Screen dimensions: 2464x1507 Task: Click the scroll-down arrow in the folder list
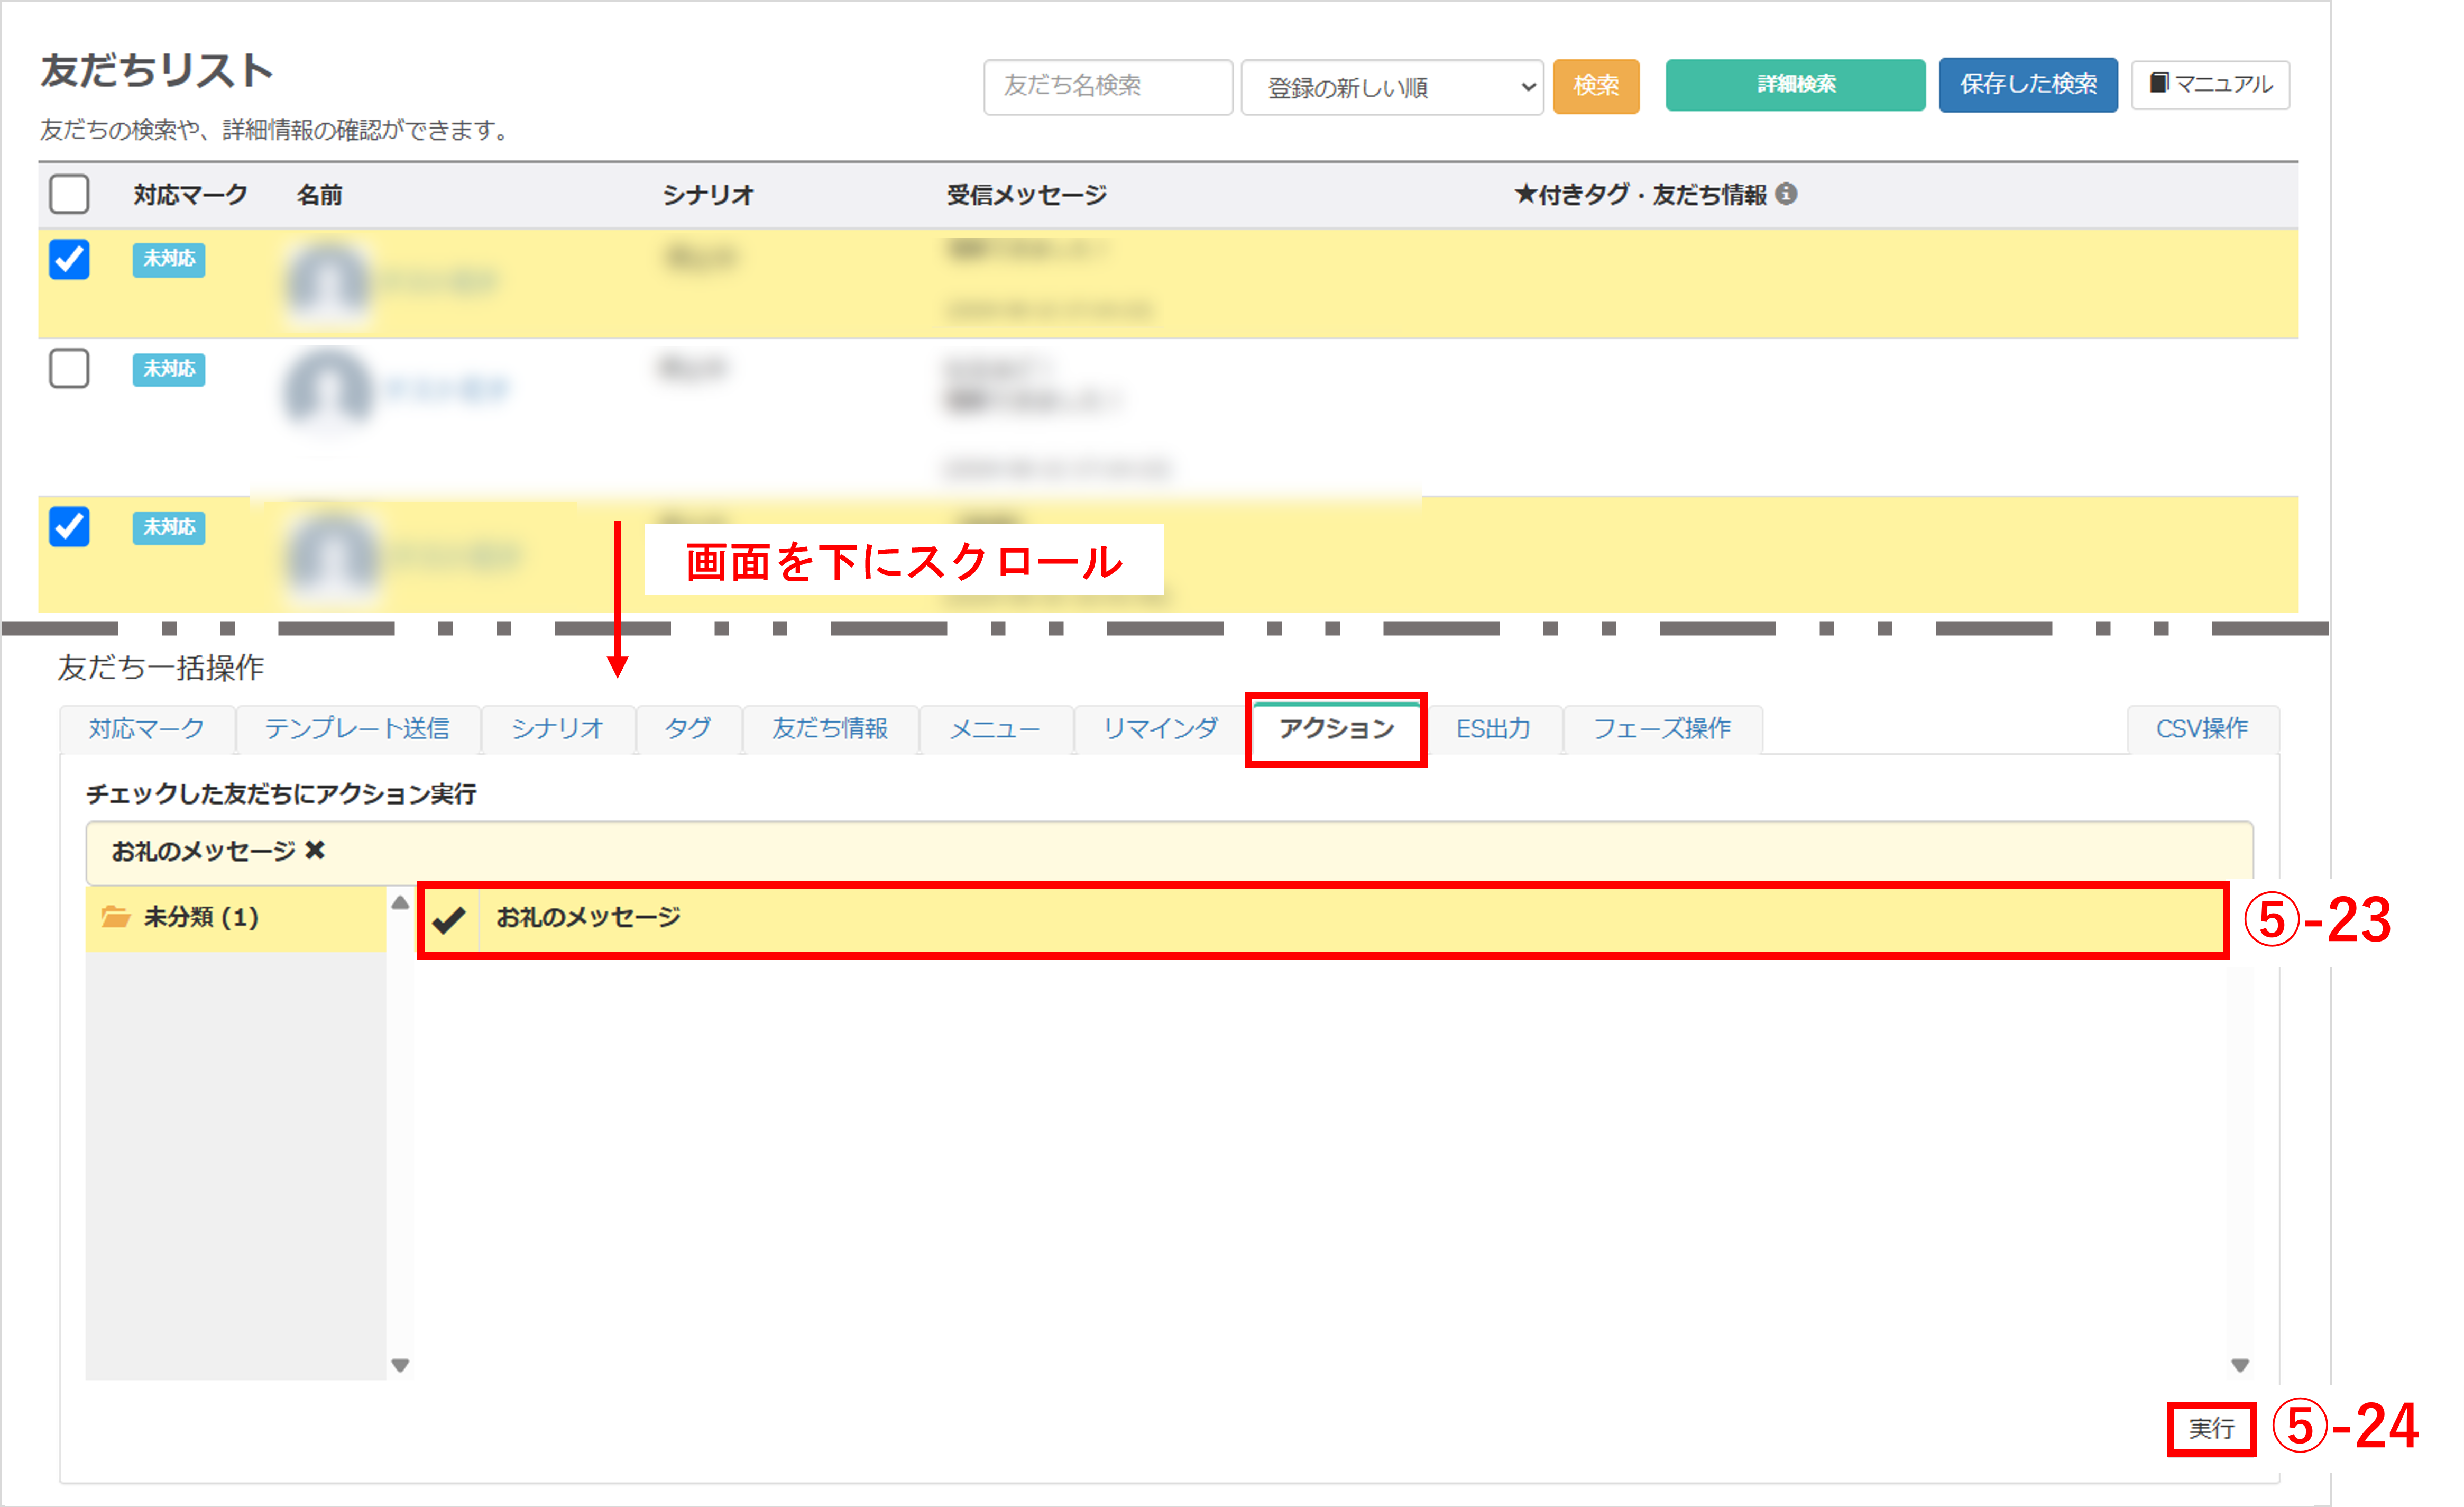(400, 1365)
